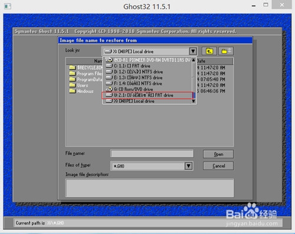295x234 pixels.
Task: Maximize the Ghost32 window
Action: tap(265, 5)
